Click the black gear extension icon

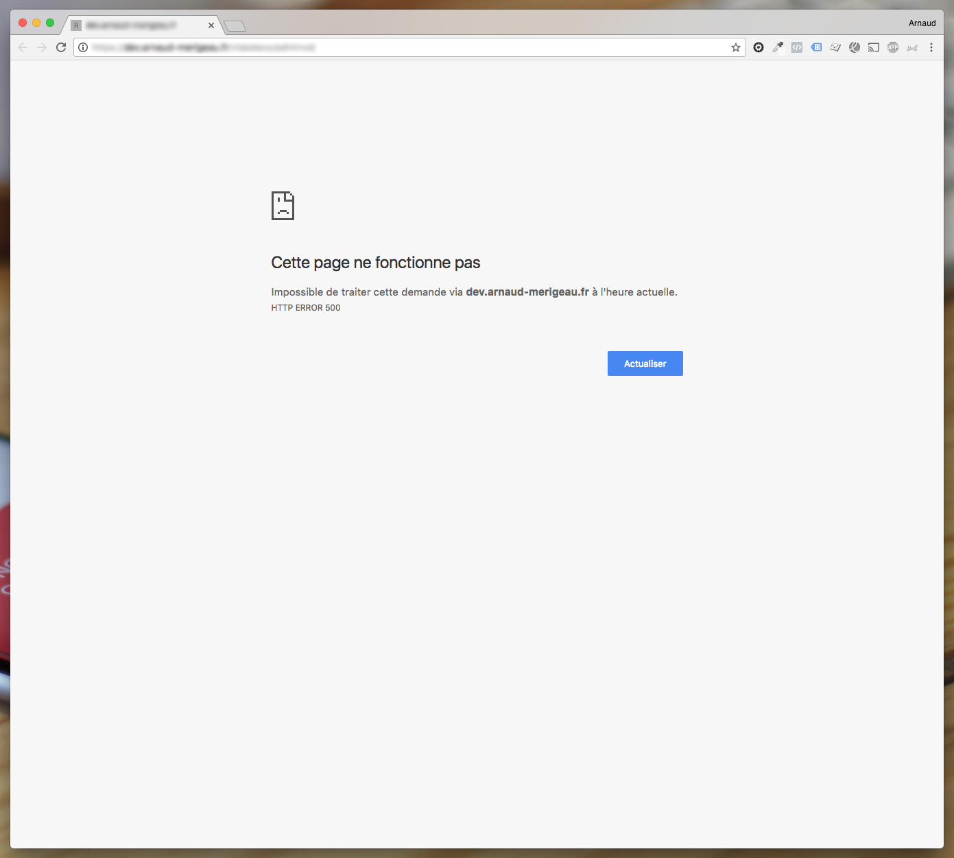tap(759, 47)
